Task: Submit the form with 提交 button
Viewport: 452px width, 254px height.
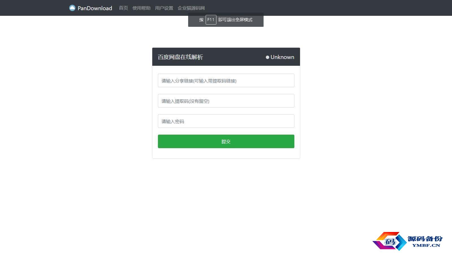Action: tap(226, 141)
